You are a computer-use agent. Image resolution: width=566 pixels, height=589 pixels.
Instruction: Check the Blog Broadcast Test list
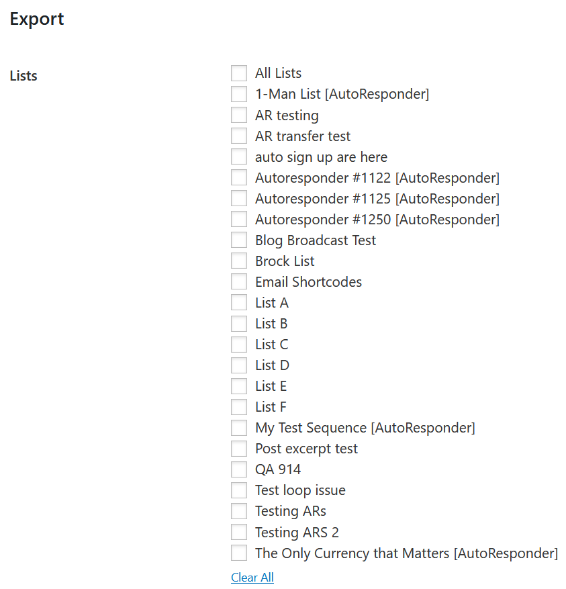(x=239, y=240)
